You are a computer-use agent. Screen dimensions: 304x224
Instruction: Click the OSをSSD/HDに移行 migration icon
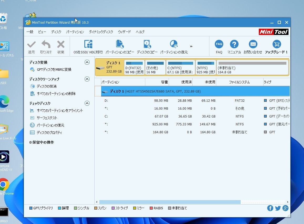[88, 44]
